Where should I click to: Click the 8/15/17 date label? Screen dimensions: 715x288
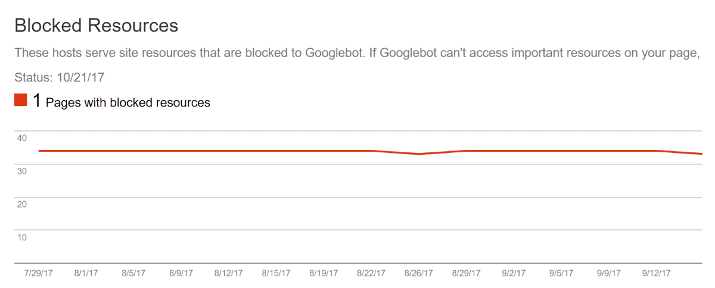click(276, 273)
